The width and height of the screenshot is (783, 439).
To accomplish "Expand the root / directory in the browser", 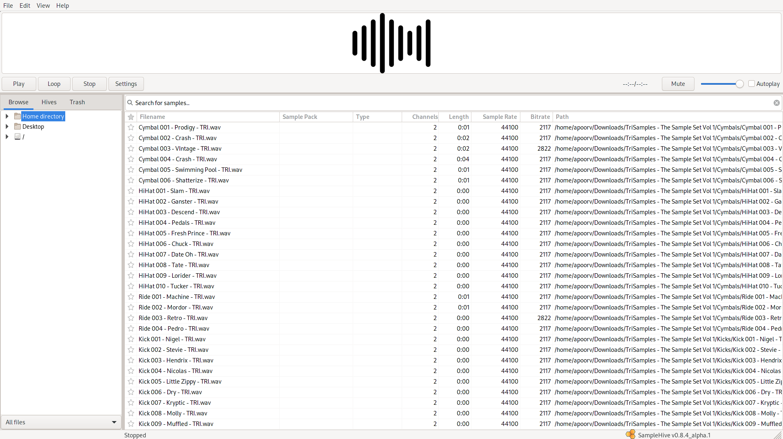I will 7,137.
